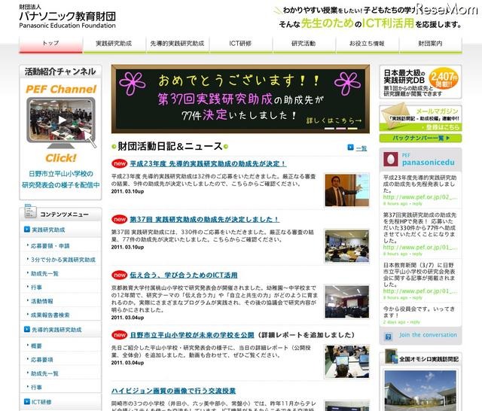The height and width of the screenshot is (411, 482).
Task: Select the お役立ち情報 tab
Action: click(x=367, y=44)
